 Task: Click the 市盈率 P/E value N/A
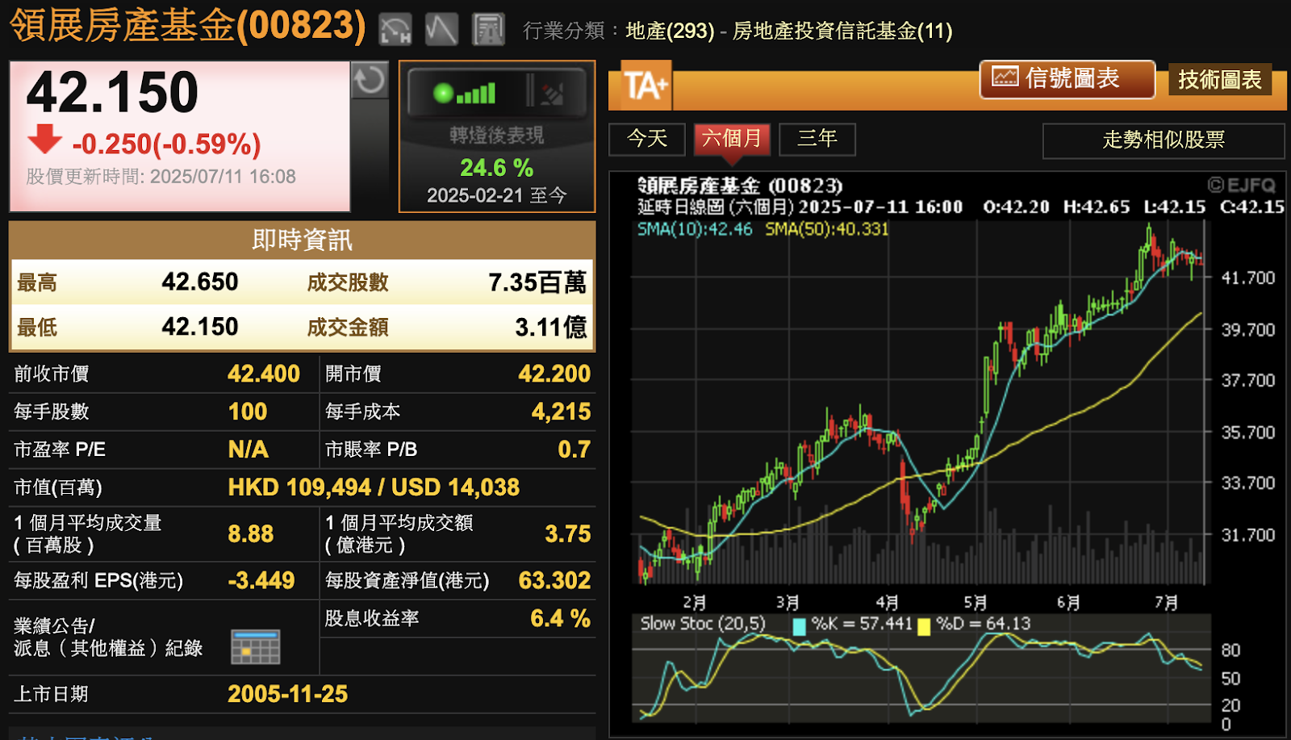tap(248, 449)
